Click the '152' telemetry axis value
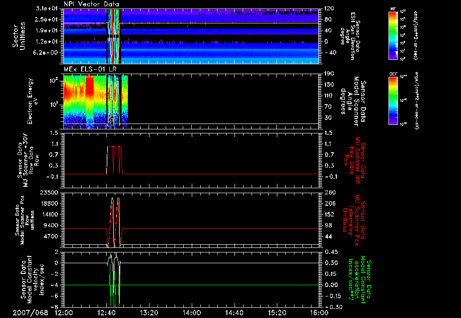 tap(329, 214)
